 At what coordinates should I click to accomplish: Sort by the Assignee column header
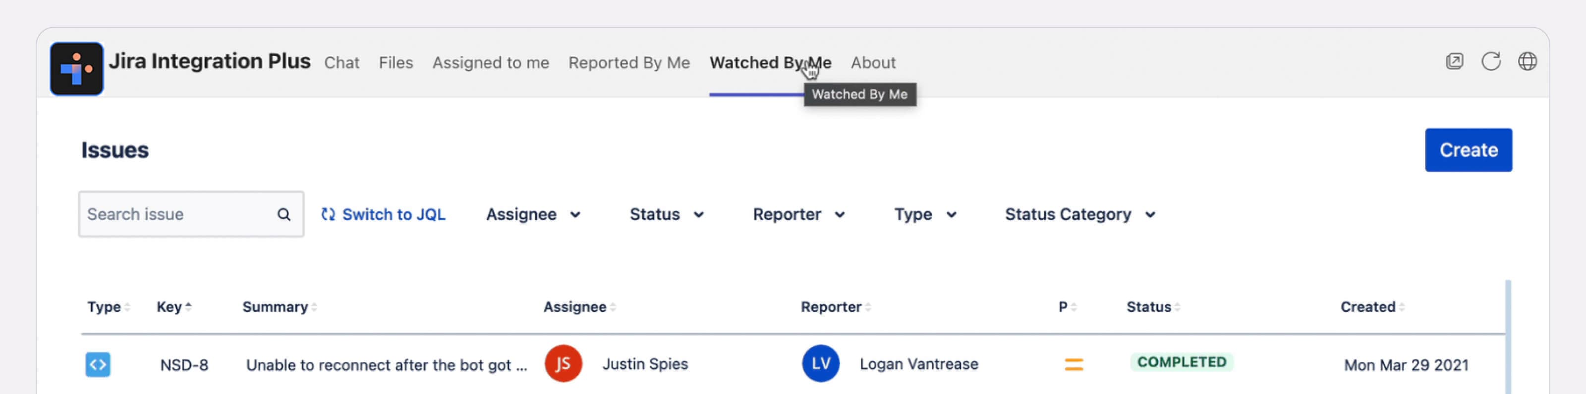pyautogui.click(x=579, y=307)
